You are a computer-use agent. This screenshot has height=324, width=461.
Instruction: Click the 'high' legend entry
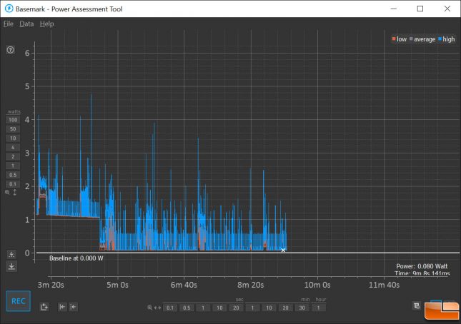(446, 39)
